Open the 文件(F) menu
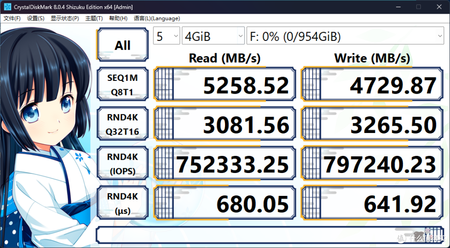The height and width of the screenshot is (248, 450). 12,18
